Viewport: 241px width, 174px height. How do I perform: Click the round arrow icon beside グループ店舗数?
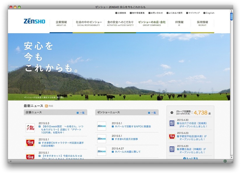tap(172, 113)
